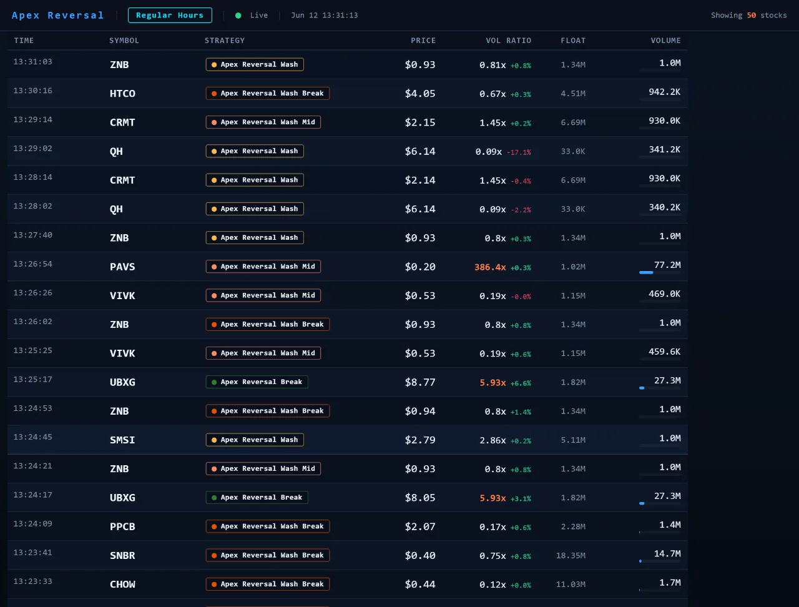Click the volume bar in UBXG 13:25:17 row

coord(660,388)
